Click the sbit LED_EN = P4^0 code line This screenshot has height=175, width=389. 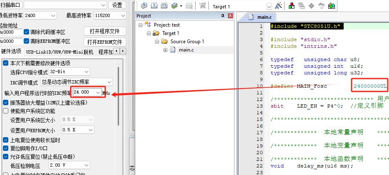(x=327, y=106)
